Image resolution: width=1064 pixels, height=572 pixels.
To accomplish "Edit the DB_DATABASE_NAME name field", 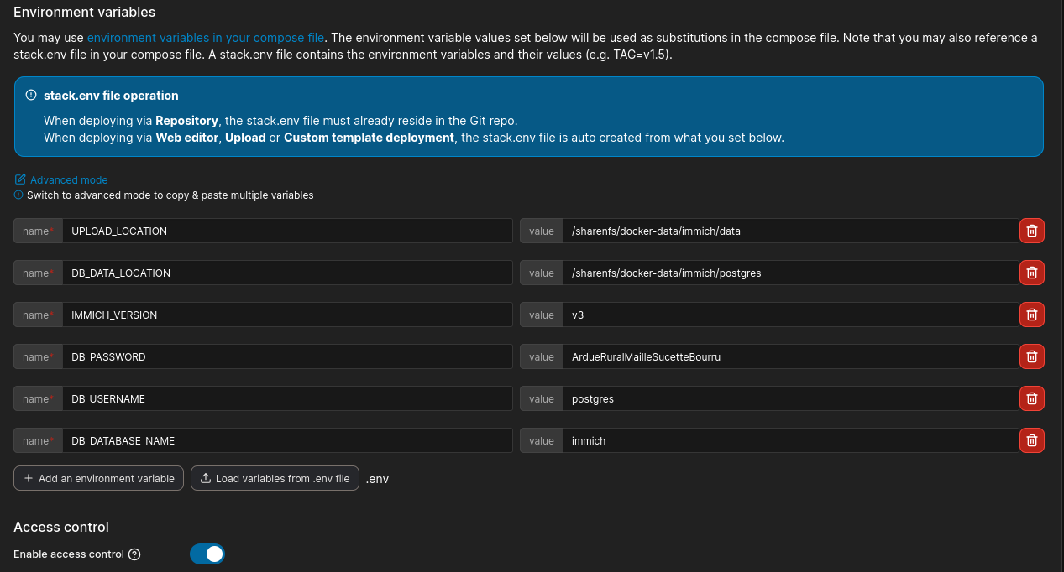I will click(287, 440).
